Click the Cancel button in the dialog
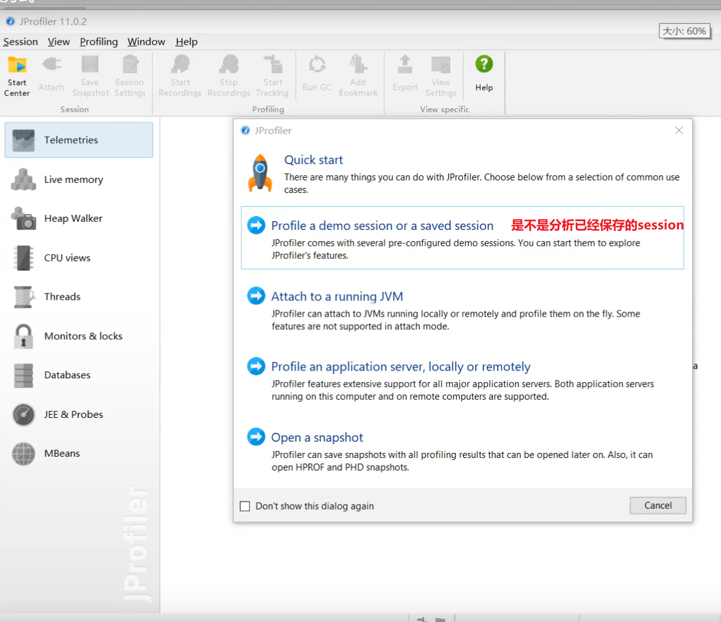 pos(658,506)
